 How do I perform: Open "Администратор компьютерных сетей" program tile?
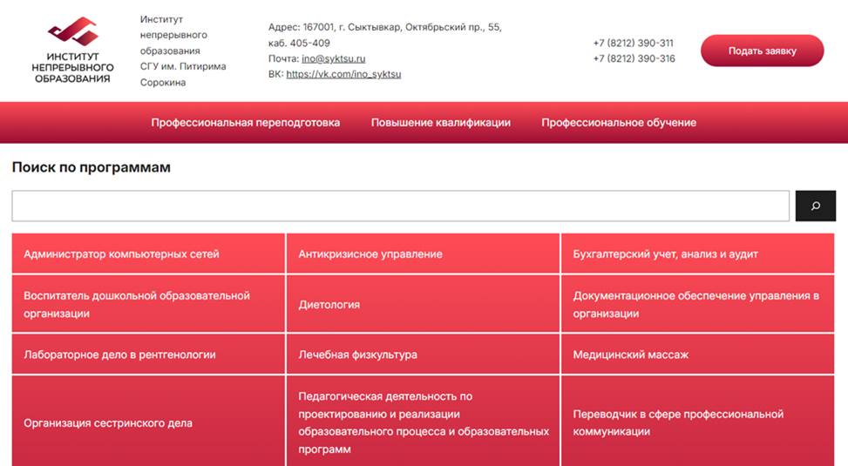point(148,254)
